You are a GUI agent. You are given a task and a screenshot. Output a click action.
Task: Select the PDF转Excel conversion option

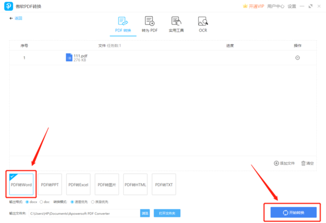point(78,185)
